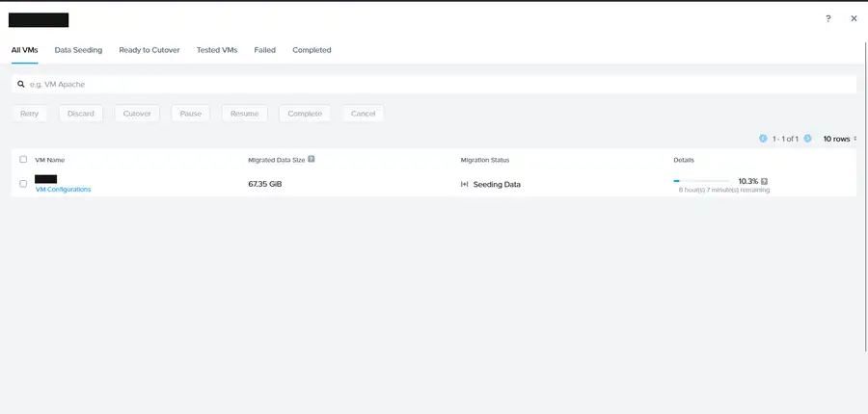Go to previous page arrow
Image resolution: width=868 pixels, height=414 pixels.
tap(763, 139)
